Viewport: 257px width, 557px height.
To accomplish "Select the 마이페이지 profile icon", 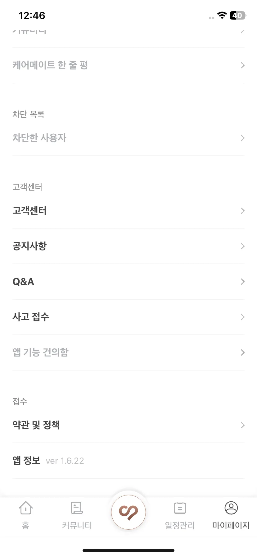I will [231, 508].
